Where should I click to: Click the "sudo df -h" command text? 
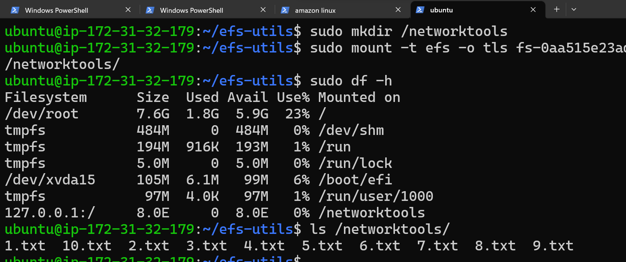351,81
